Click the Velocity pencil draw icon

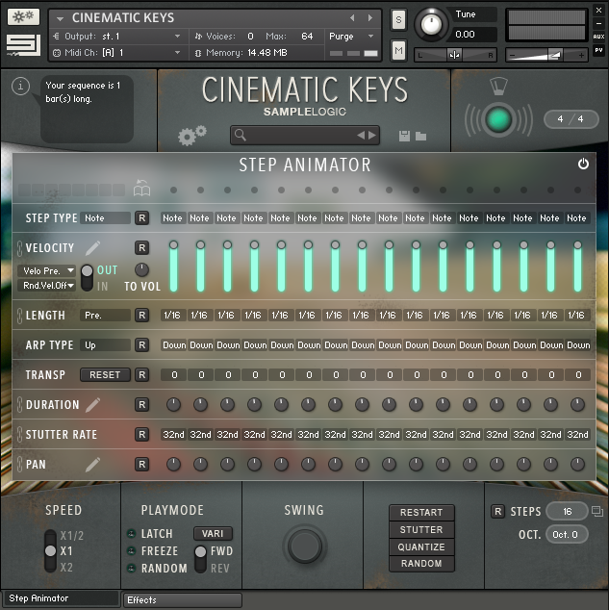coord(92,247)
